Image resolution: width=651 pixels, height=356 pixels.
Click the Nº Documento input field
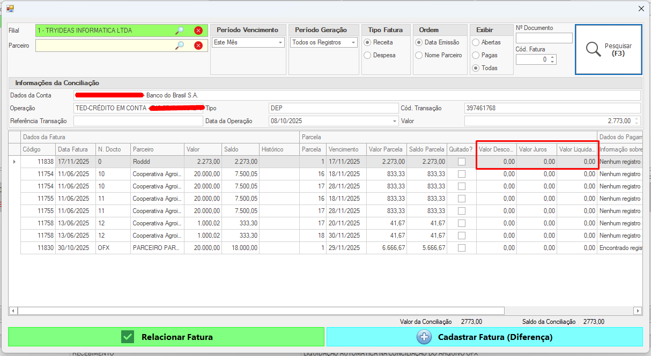544,38
